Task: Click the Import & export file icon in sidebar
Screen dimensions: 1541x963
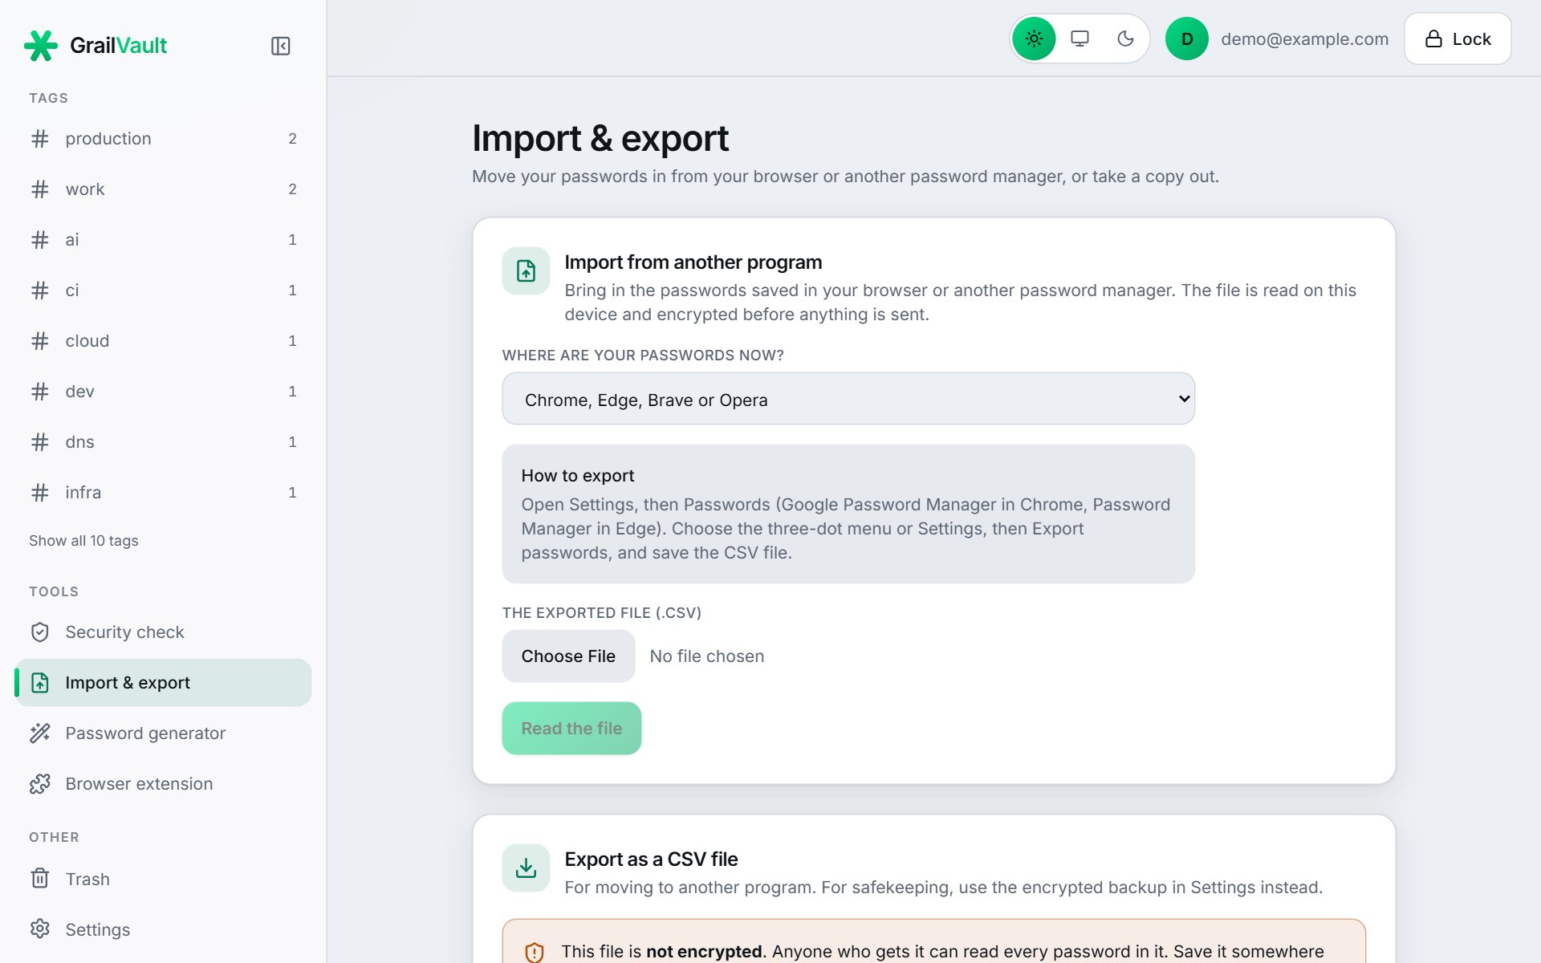Action: pos(40,683)
